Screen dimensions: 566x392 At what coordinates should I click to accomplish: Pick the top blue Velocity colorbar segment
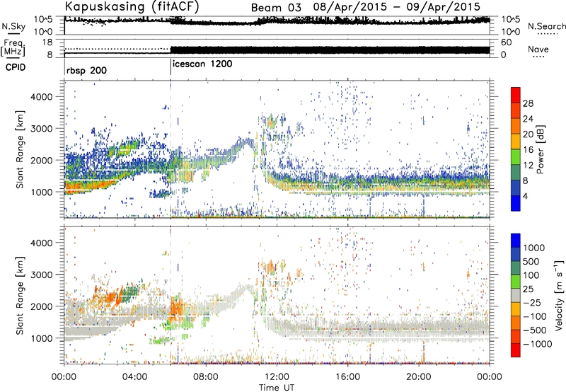coord(516,241)
